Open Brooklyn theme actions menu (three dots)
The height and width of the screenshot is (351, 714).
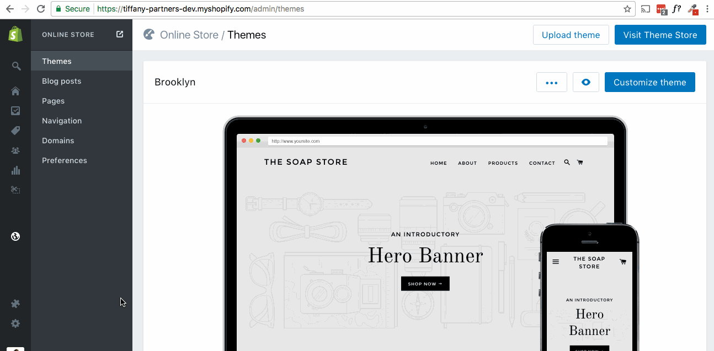[551, 82]
